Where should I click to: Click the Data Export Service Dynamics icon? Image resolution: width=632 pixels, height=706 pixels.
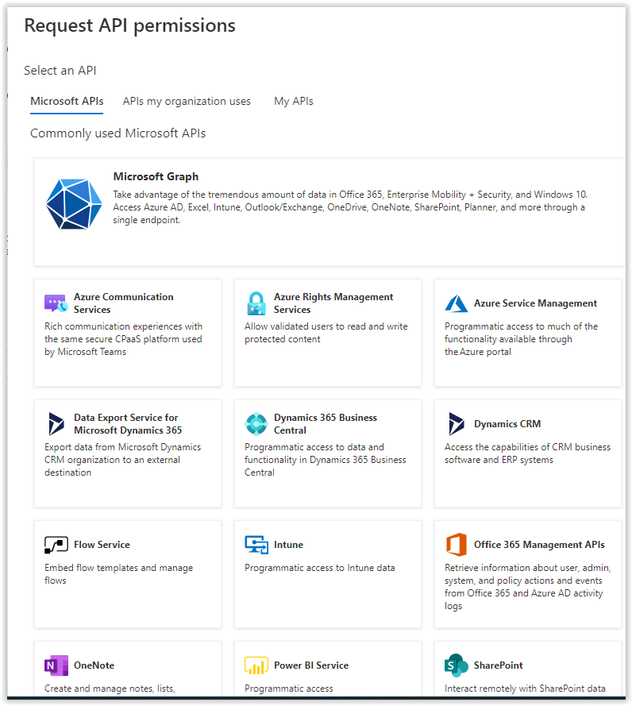point(56,424)
